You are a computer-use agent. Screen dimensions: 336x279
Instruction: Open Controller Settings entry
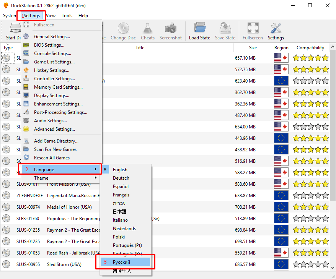(x=54, y=78)
